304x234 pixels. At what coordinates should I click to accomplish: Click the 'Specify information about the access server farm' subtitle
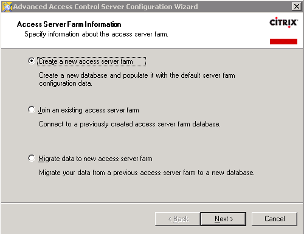tap(96, 34)
